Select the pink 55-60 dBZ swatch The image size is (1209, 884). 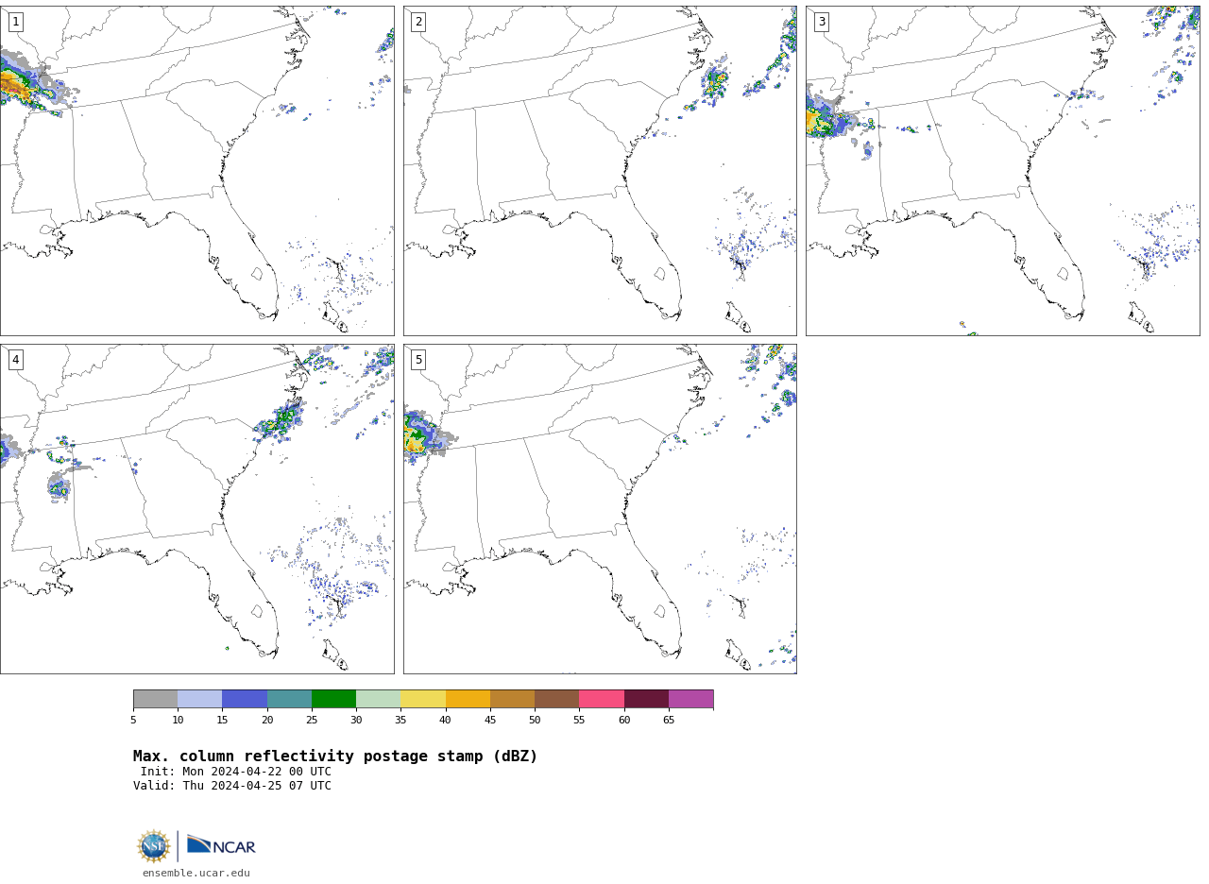[602, 699]
